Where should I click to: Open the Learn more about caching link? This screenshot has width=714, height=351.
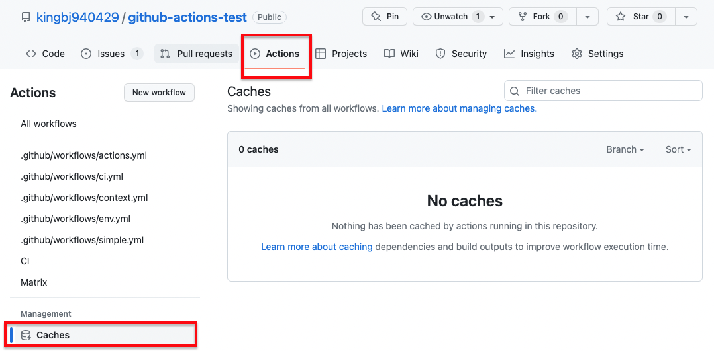[317, 247]
